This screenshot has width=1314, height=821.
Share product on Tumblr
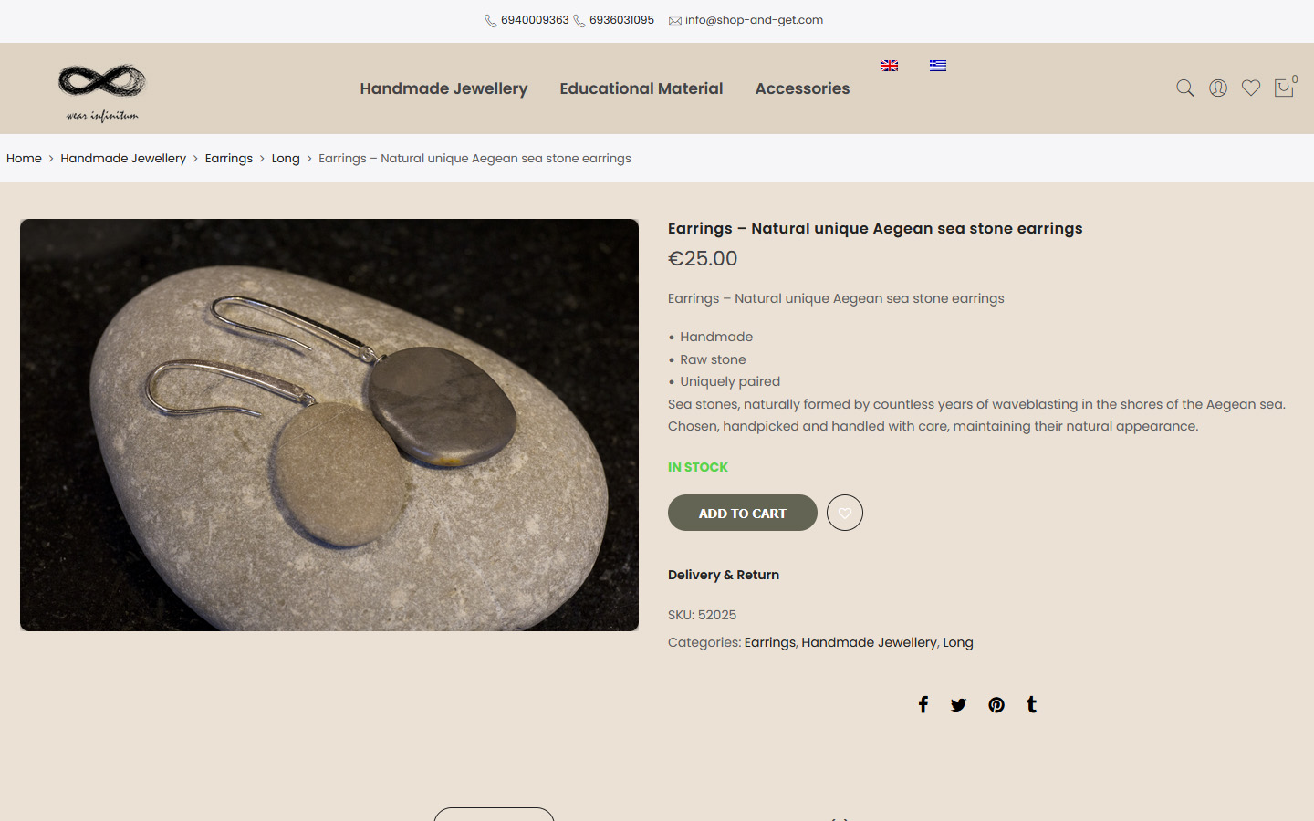pyautogui.click(x=1031, y=704)
